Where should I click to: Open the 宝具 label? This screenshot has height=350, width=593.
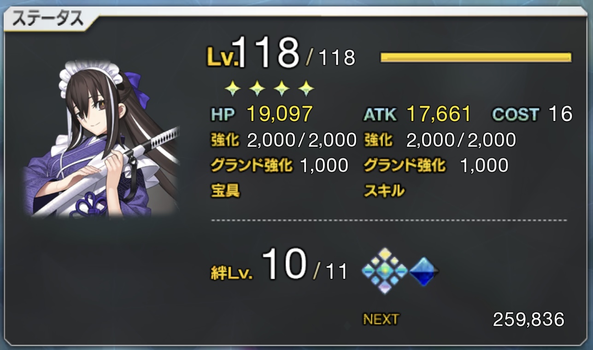[x=225, y=190]
